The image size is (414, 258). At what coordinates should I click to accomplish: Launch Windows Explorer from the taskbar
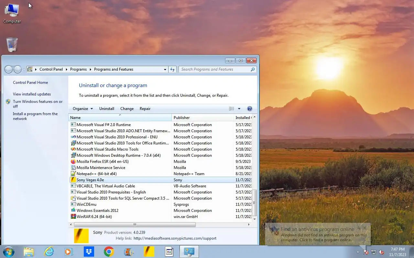coord(28,252)
